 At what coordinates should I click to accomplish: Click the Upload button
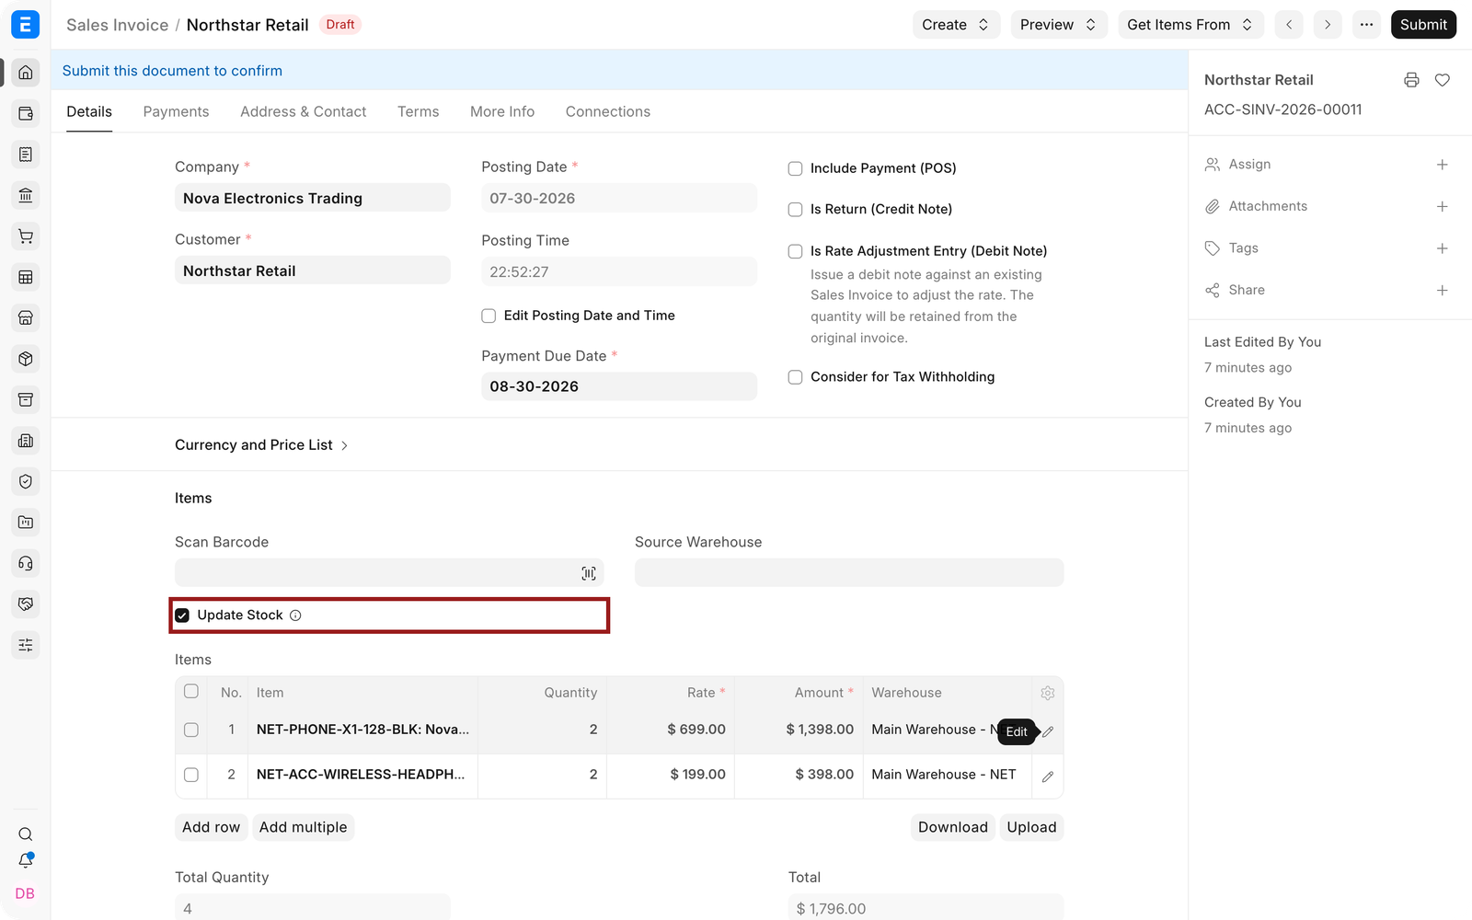point(1031,827)
